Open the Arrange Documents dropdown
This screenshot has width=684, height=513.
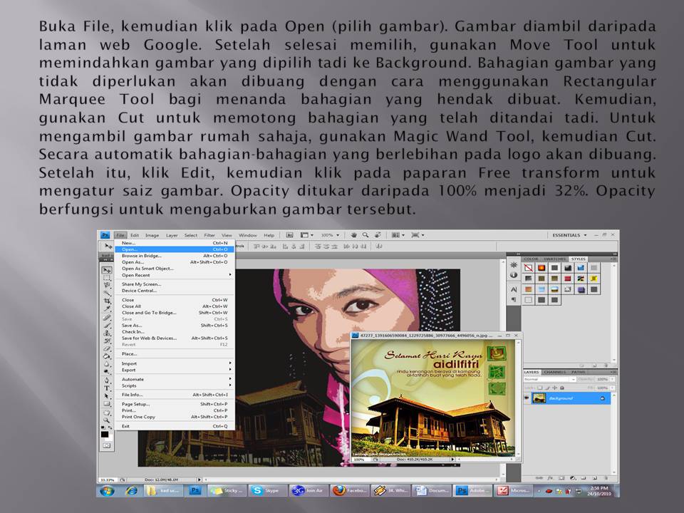point(398,235)
